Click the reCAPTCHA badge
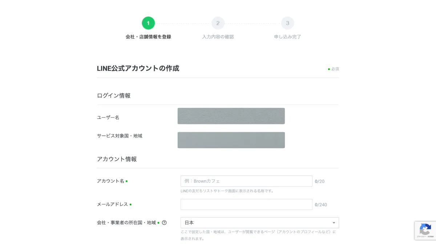 425,230
